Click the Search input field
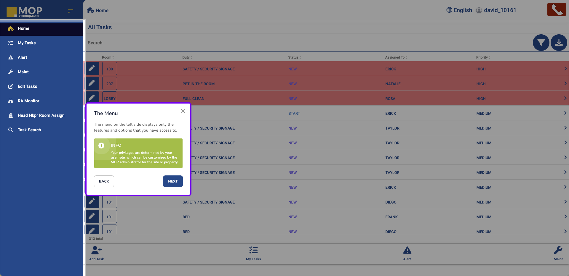Image resolution: width=569 pixels, height=276 pixels. click(x=296, y=43)
